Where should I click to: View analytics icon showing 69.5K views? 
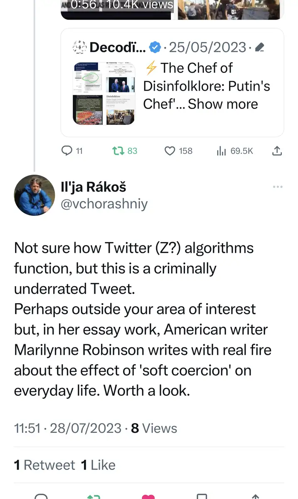click(221, 151)
